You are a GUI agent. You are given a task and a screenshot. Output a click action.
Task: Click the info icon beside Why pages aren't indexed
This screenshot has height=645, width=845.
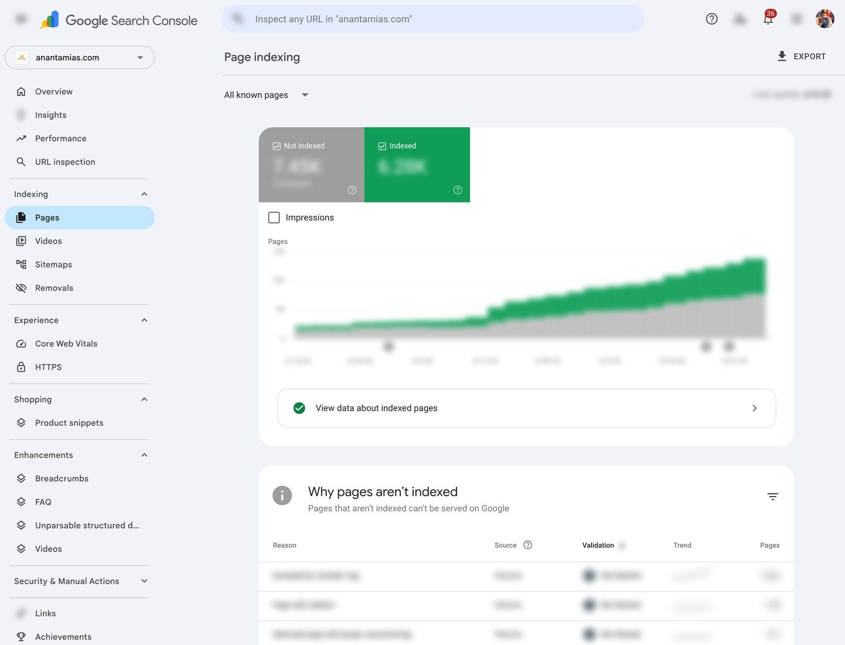282,496
